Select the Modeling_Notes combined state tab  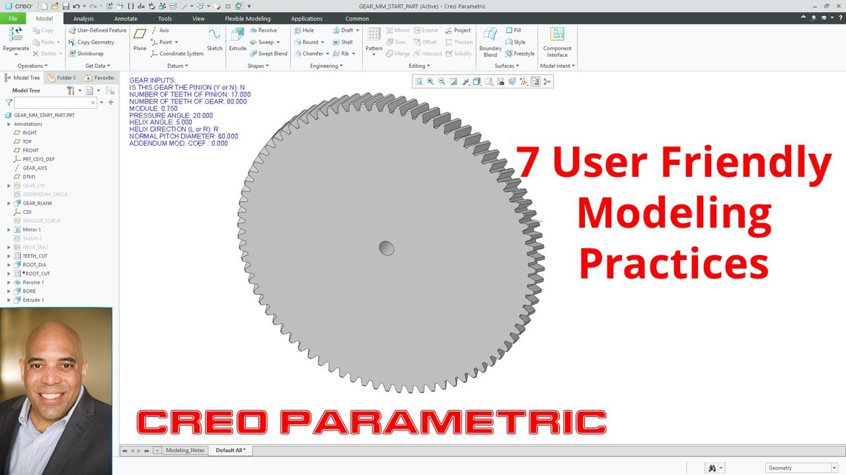[186, 451]
